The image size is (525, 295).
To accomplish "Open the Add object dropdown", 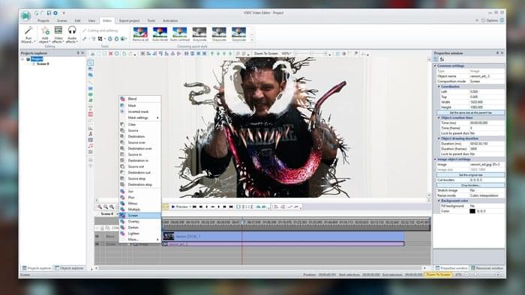I will coord(44,34).
